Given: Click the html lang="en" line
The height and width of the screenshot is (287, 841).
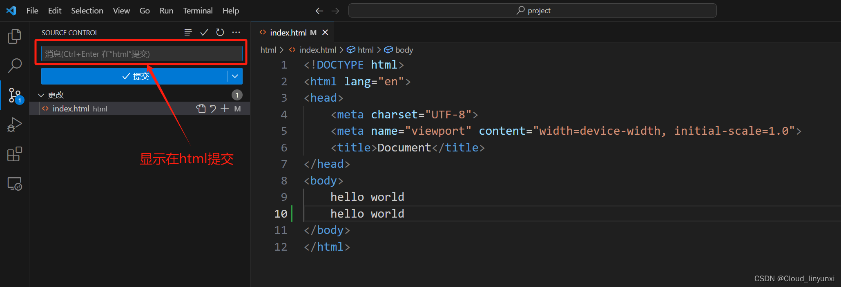Looking at the screenshot, I should [x=357, y=82].
